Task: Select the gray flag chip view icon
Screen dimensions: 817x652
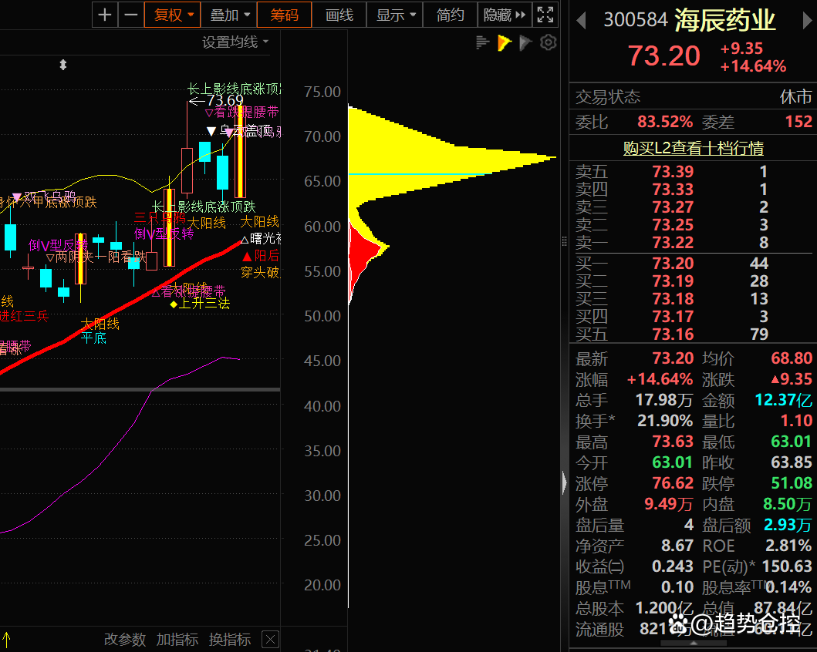Action: point(526,42)
